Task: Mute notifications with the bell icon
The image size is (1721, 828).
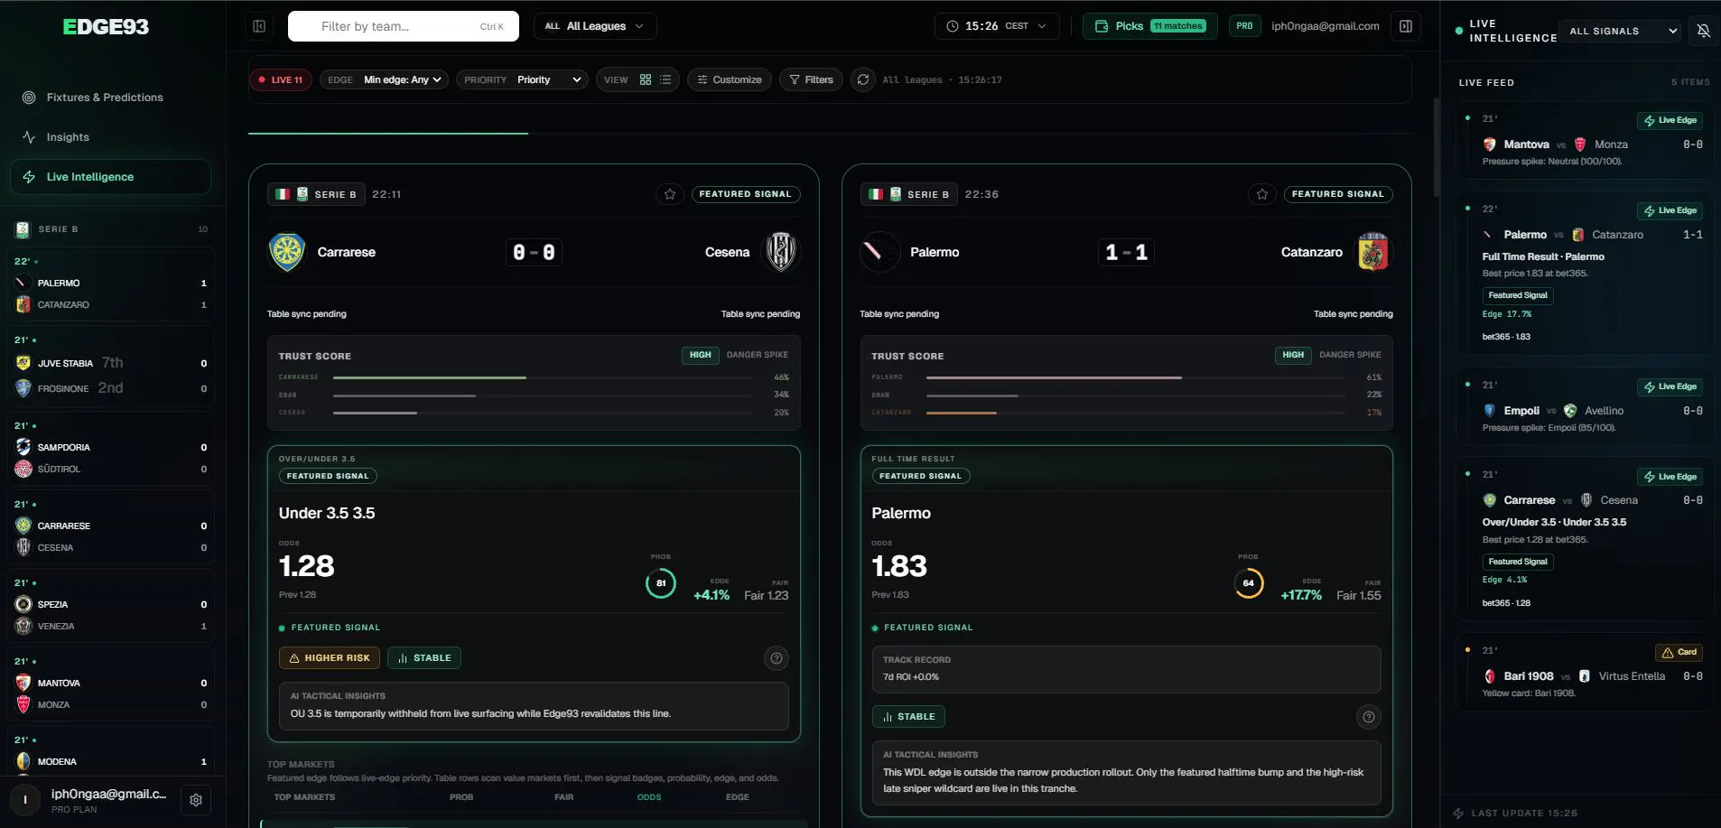Action: 1704,31
